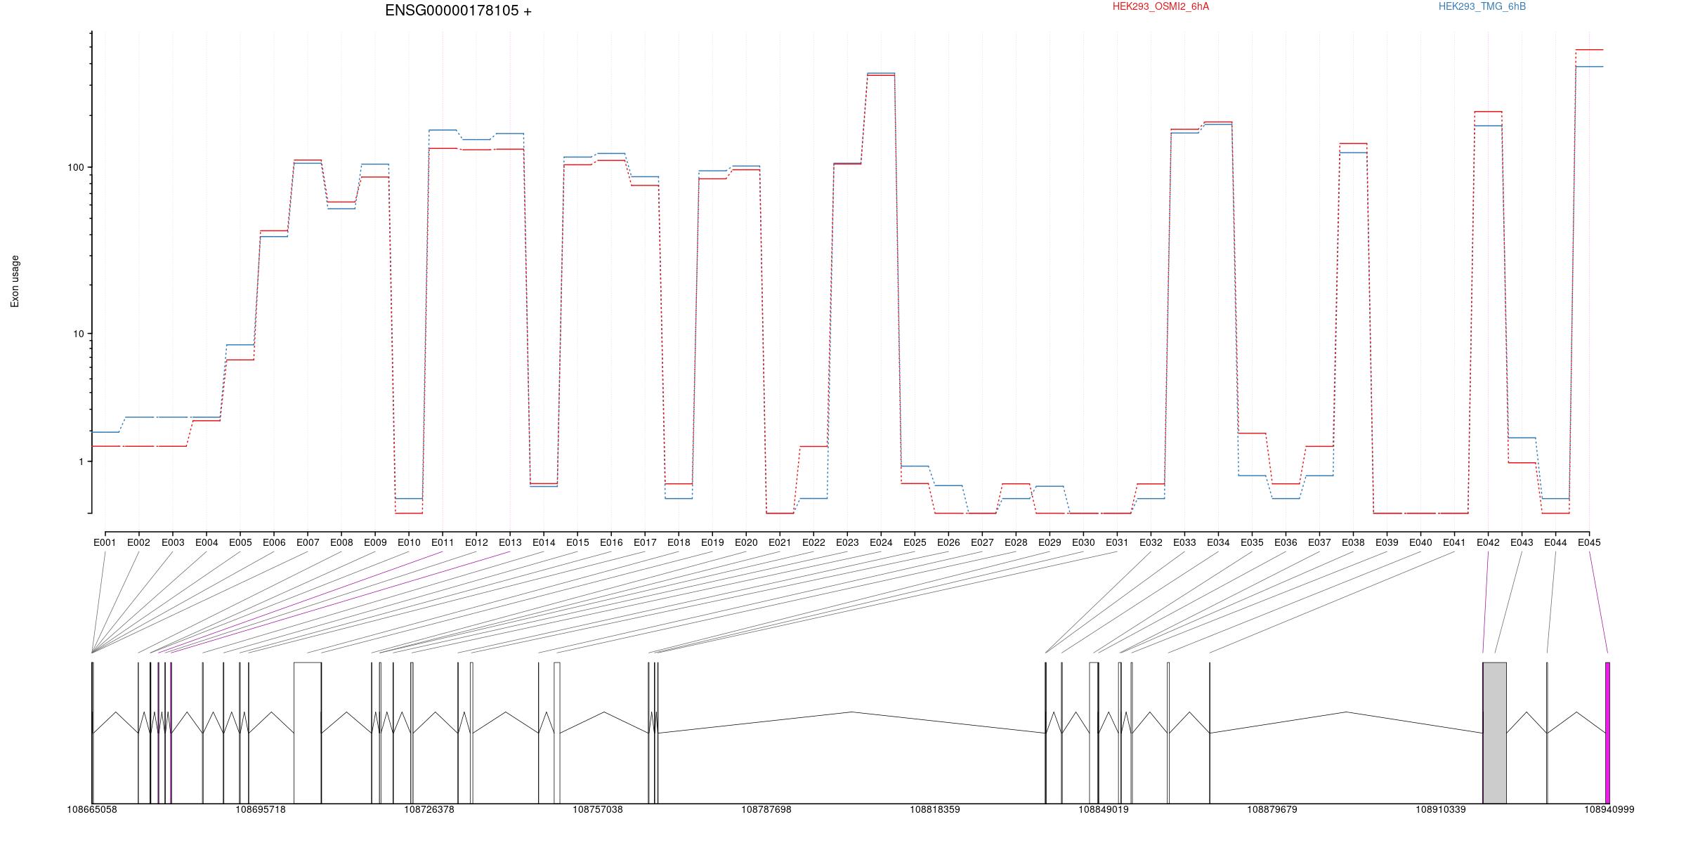Click exon label E016

coord(611,542)
